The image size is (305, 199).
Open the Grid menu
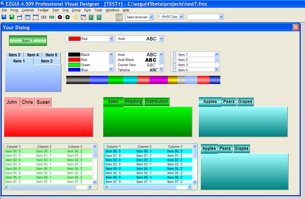tap(65, 10)
